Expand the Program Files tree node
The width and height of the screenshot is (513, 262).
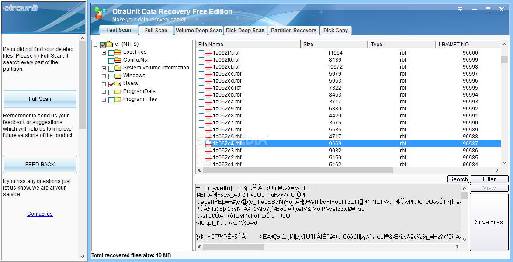(104, 100)
